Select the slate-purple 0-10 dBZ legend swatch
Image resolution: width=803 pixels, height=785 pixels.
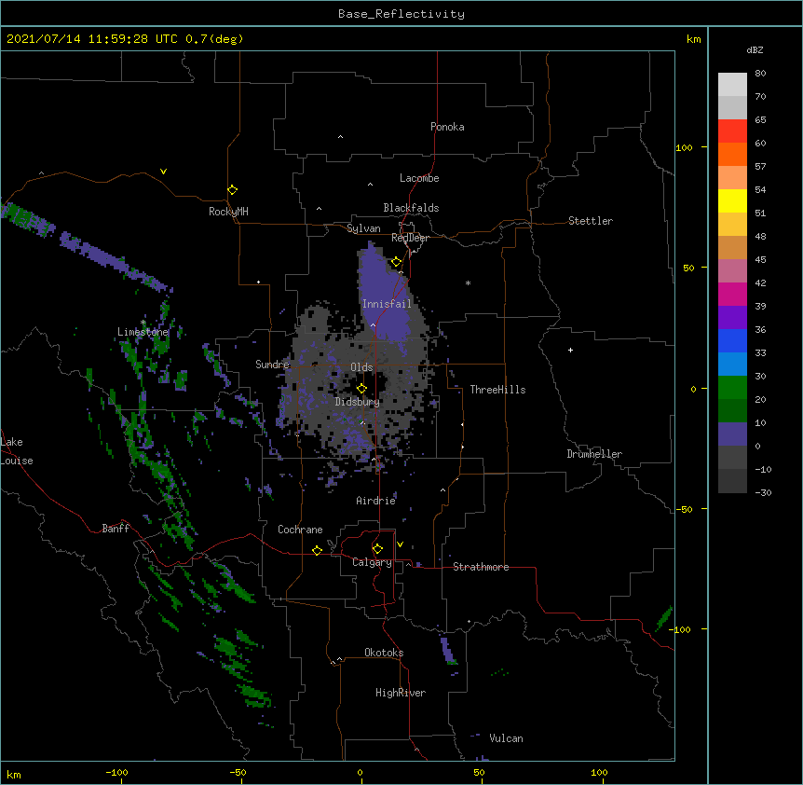tap(732, 434)
